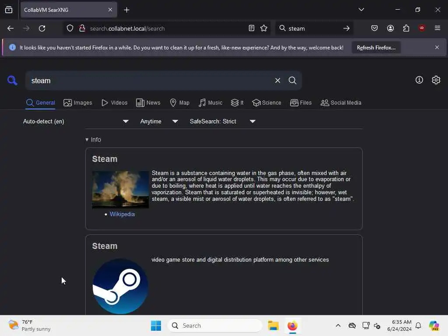448x336 pixels.
Task: Switch to the Music tab
Action: (210, 102)
